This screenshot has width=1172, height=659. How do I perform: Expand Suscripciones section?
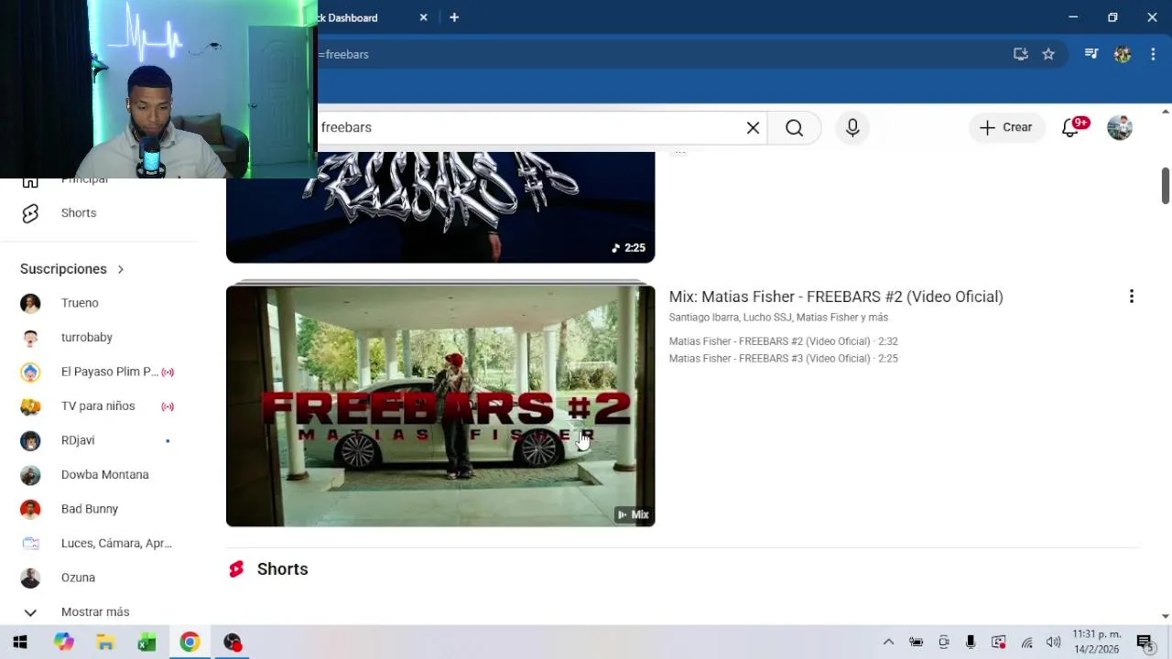72,269
